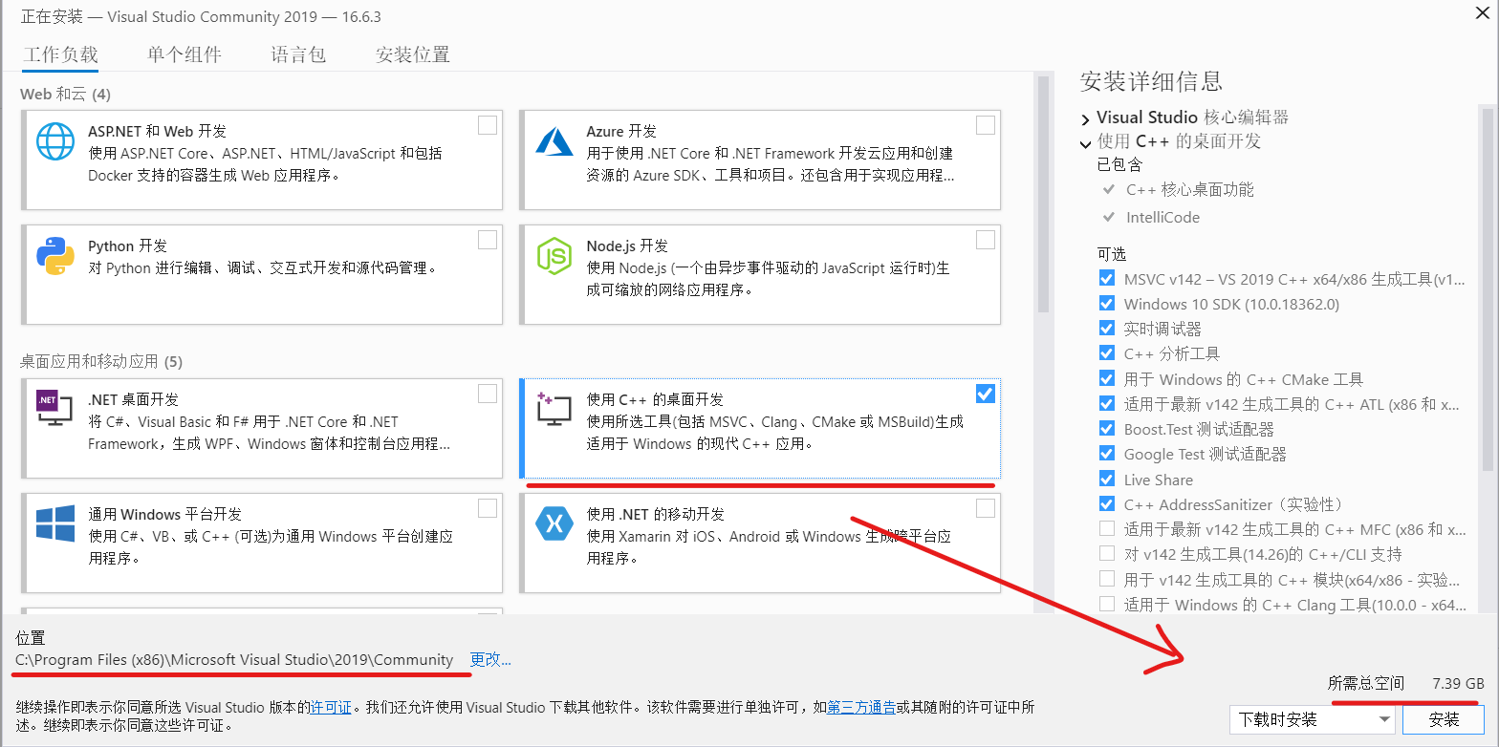Check C++ Clang tools for Windows
The height and width of the screenshot is (747, 1499).
(x=1107, y=604)
